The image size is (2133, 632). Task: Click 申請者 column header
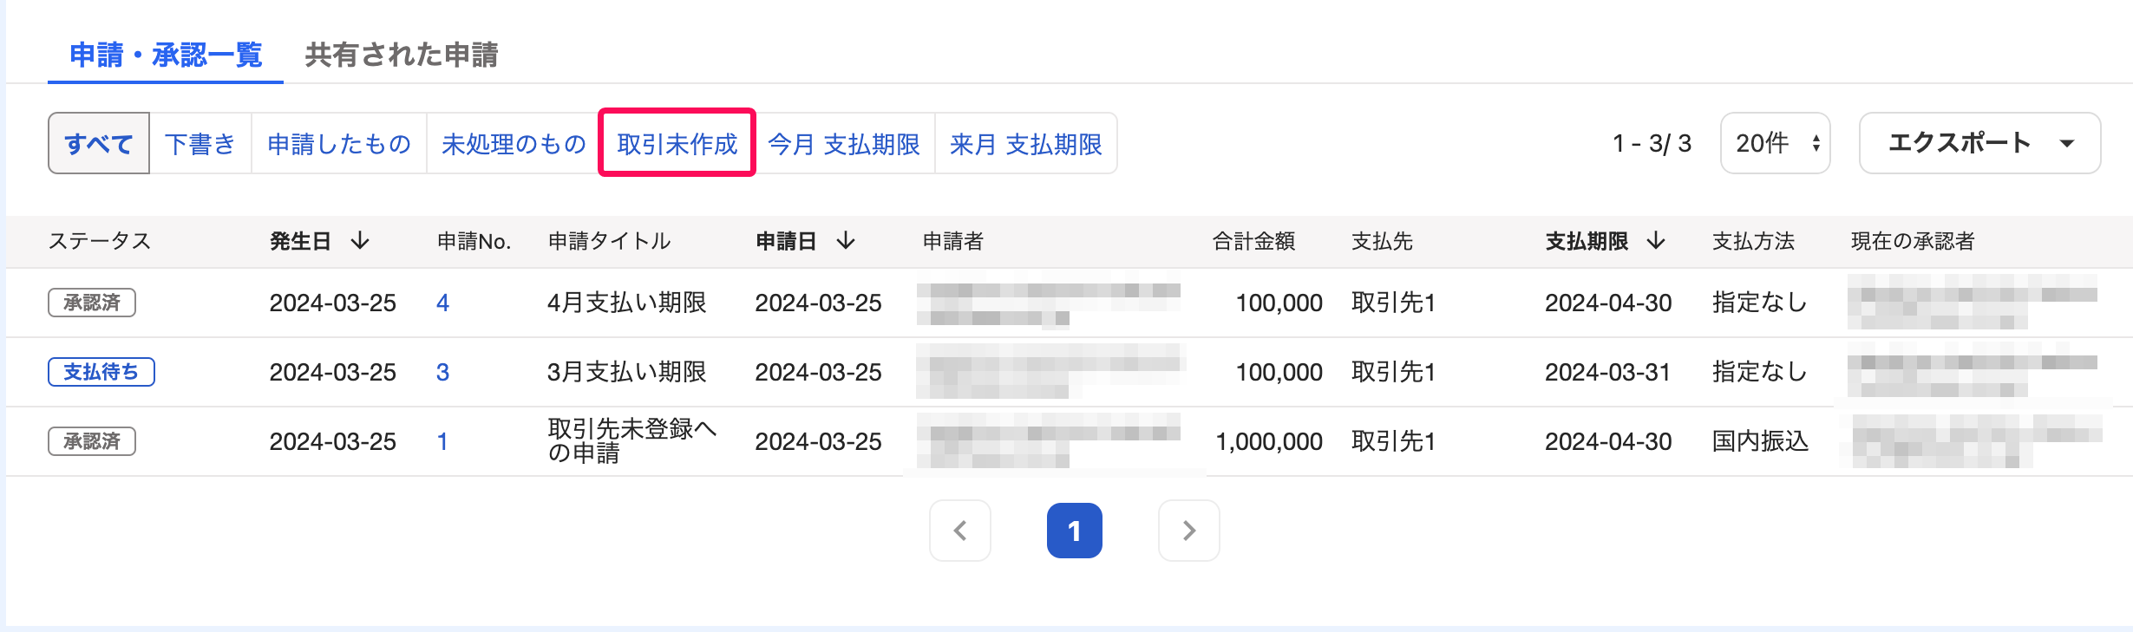(953, 241)
